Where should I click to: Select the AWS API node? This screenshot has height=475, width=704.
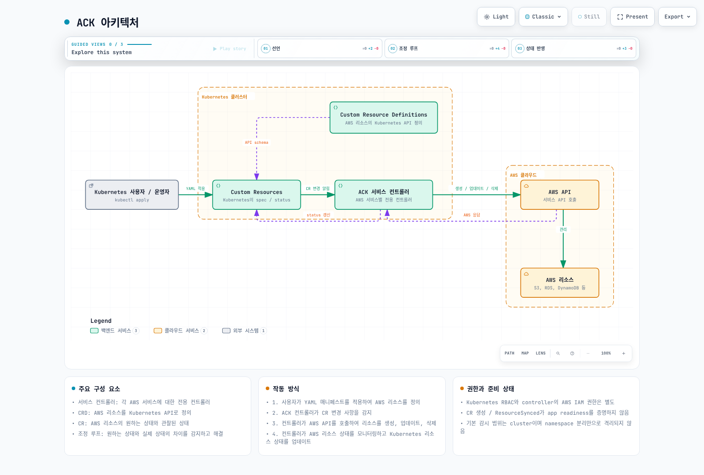click(x=560, y=195)
